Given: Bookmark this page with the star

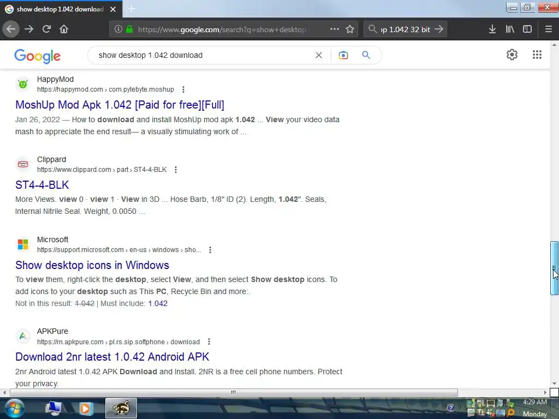Looking at the screenshot, I should click(350, 29).
